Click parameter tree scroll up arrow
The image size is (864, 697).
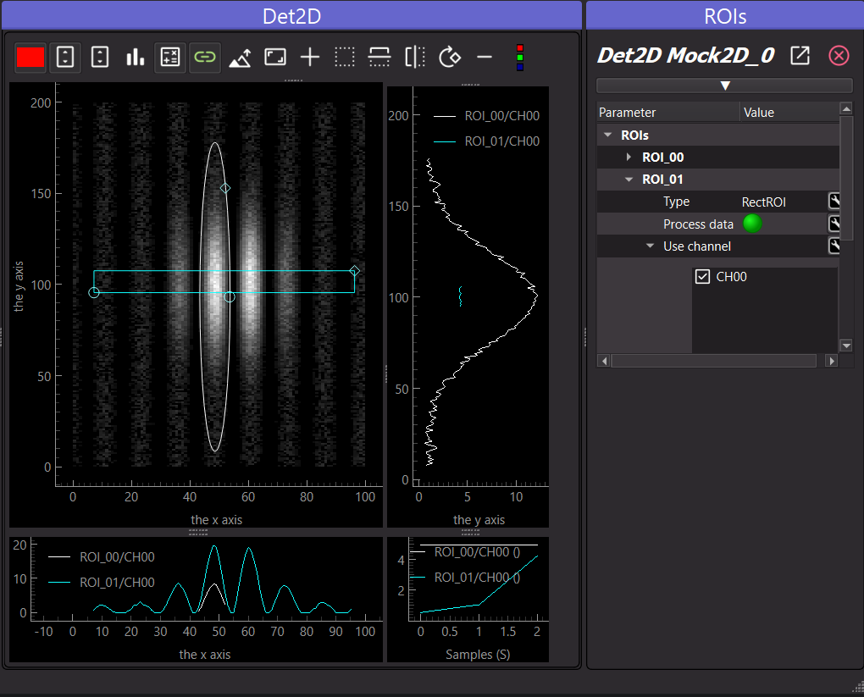[846, 108]
